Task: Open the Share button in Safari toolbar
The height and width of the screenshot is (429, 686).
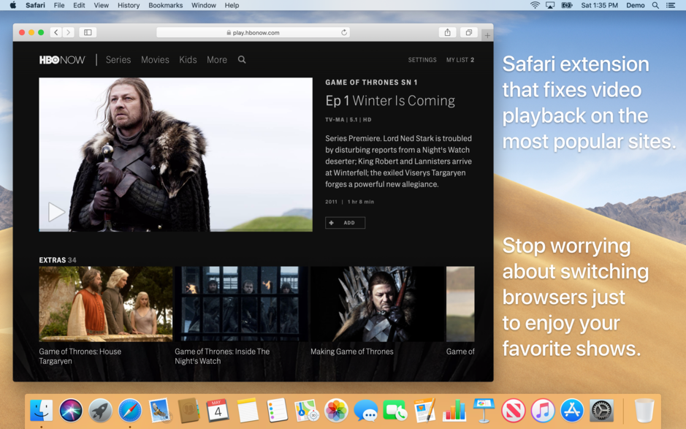Action: (448, 32)
